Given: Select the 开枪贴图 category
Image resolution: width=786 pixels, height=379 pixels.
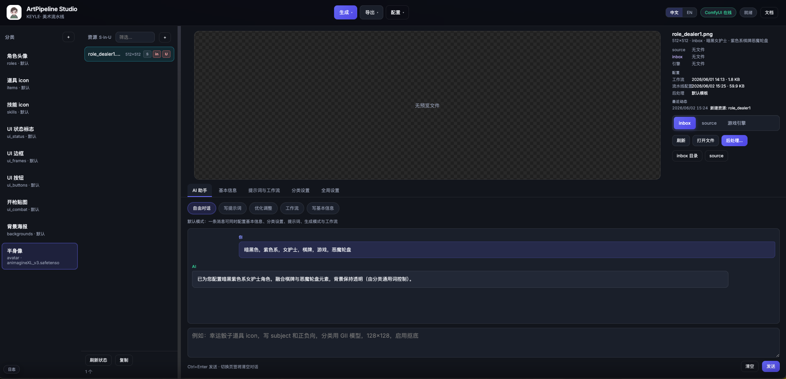Looking at the screenshot, I should pyautogui.click(x=40, y=206).
